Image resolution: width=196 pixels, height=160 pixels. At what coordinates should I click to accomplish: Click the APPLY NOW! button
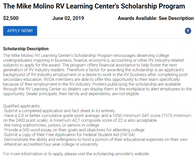click(20, 31)
